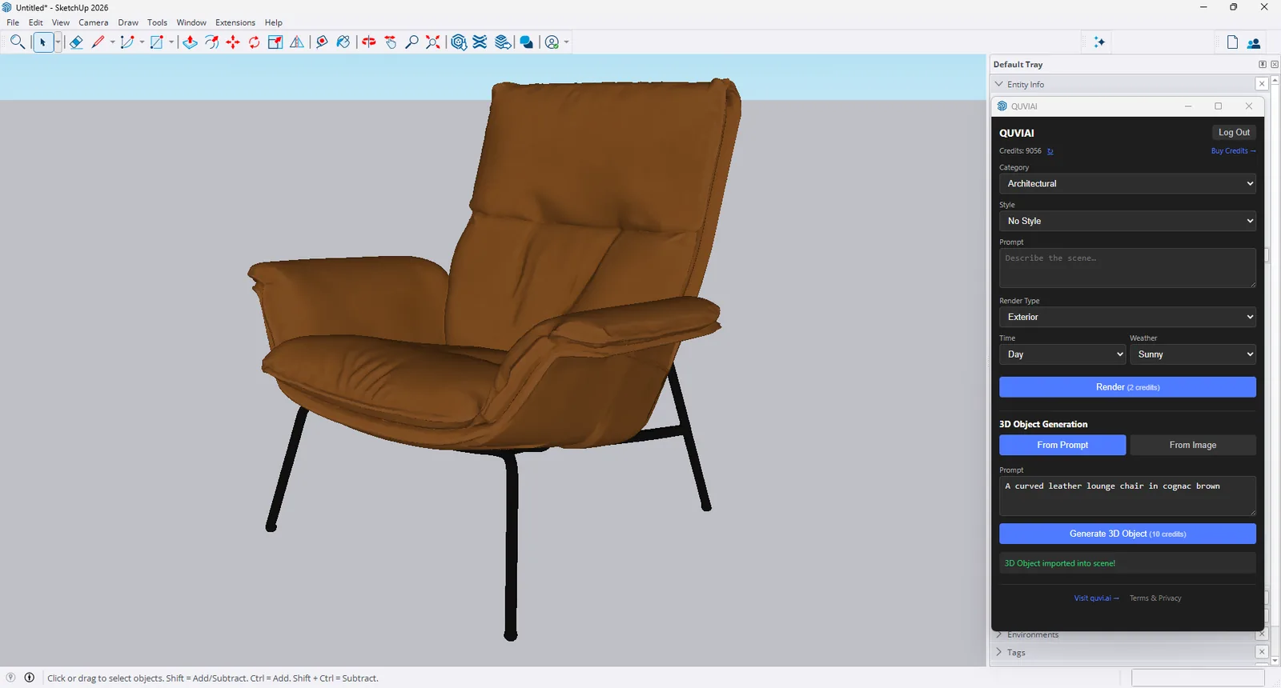
Task: Click the Render (2 credits) button
Action: [x=1127, y=387]
